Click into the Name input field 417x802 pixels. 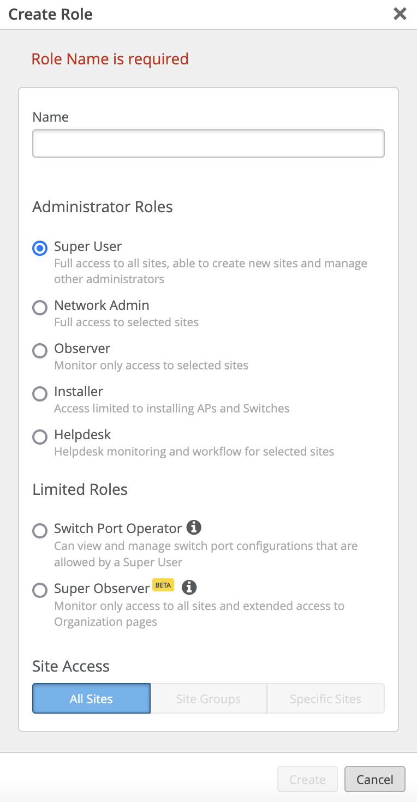click(208, 143)
